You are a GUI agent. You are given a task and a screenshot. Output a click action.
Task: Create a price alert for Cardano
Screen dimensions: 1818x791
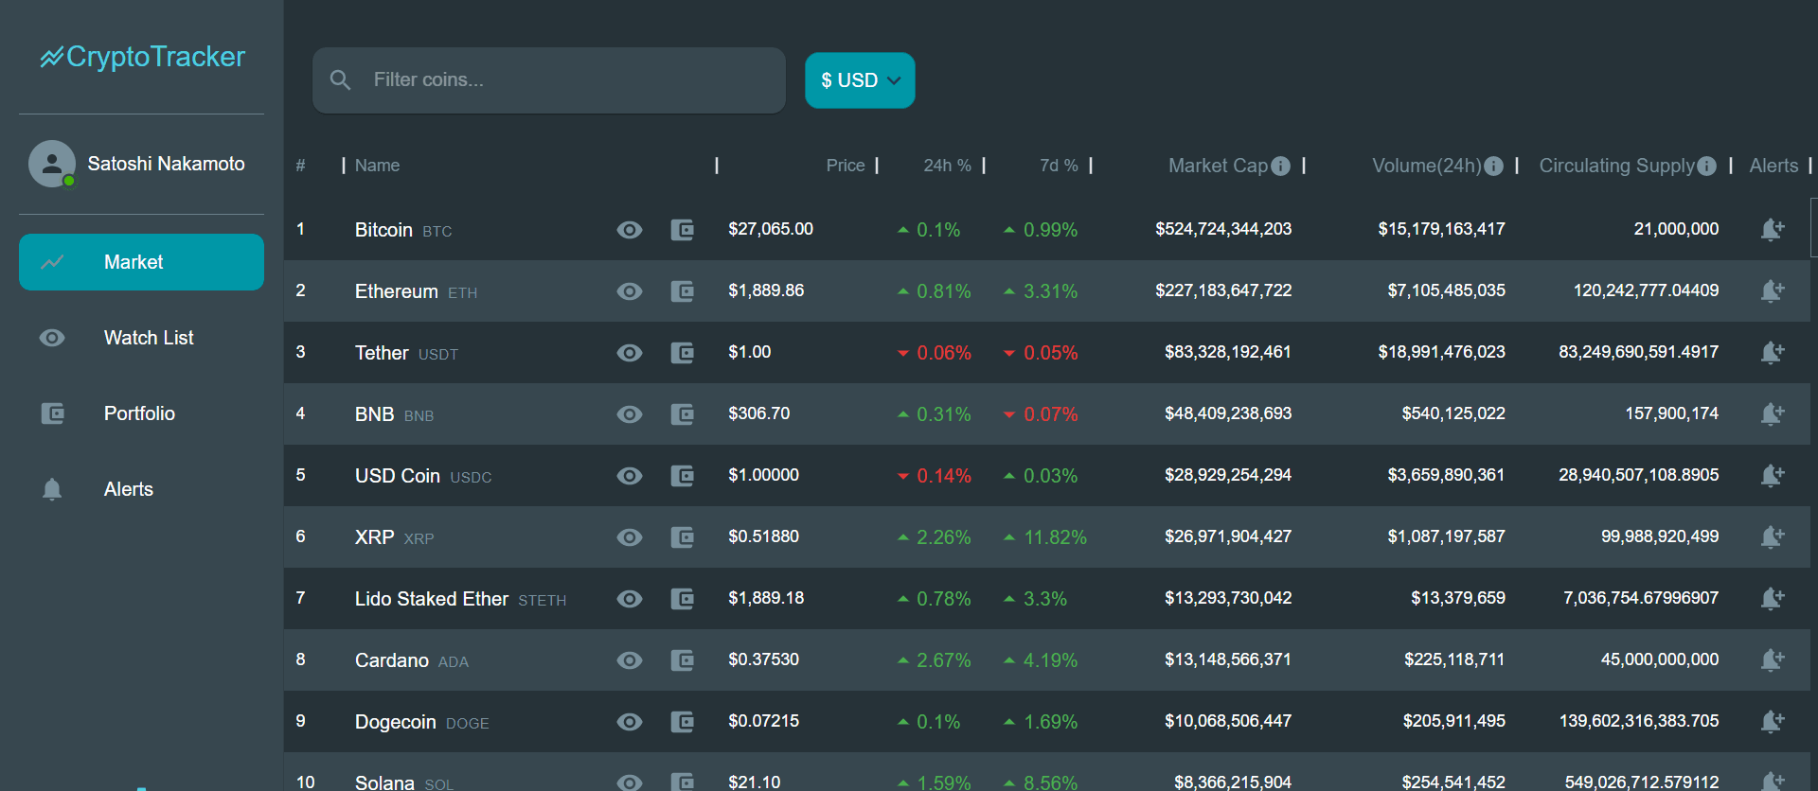point(1772,659)
